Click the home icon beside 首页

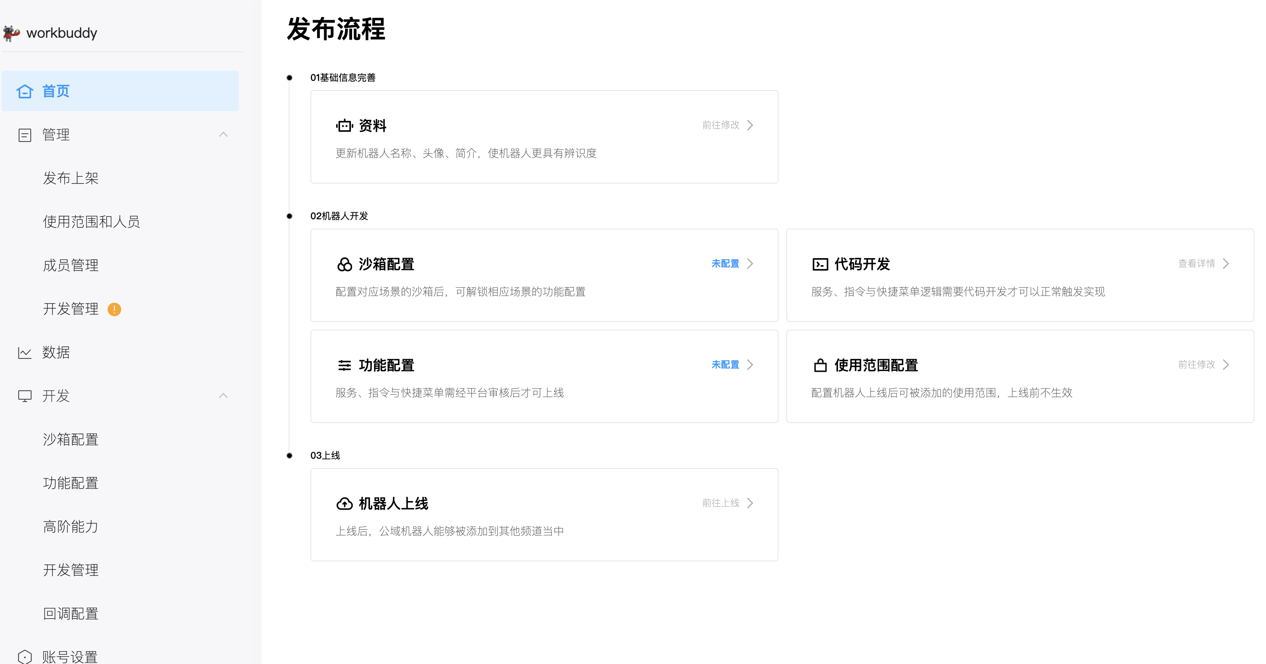coord(25,91)
